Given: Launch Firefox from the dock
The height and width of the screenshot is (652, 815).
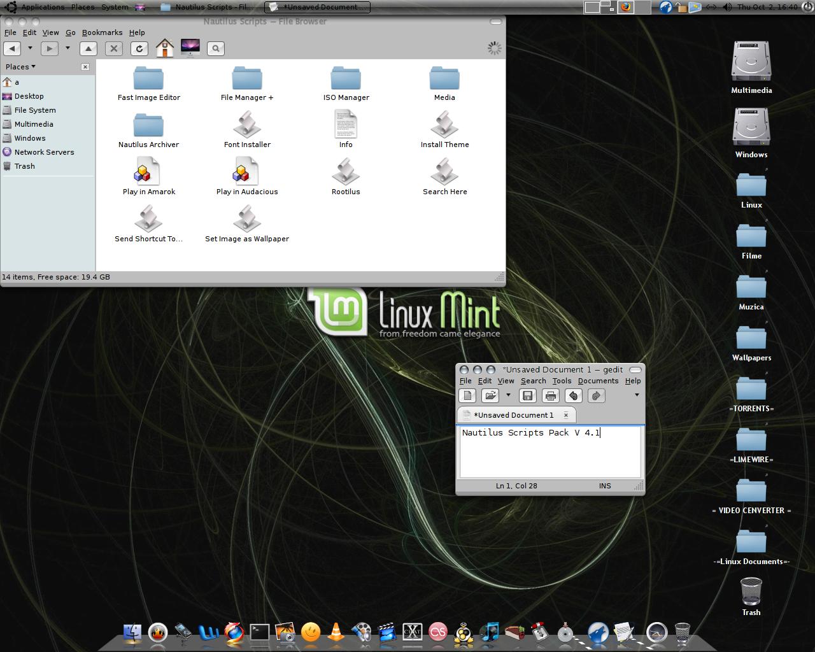Looking at the screenshot, I should pyautogui.click(x=234, y=632).
